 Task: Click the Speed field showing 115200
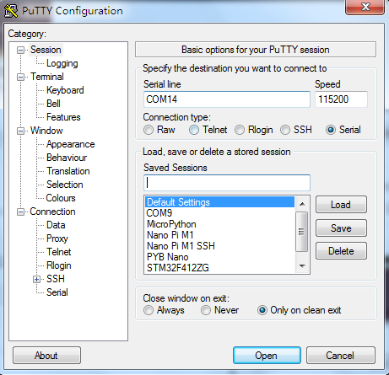[x=341, y=99]
